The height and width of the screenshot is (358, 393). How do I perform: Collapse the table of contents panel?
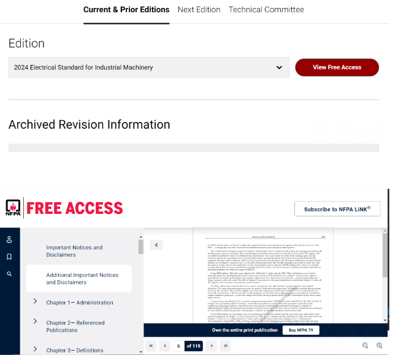156,245
